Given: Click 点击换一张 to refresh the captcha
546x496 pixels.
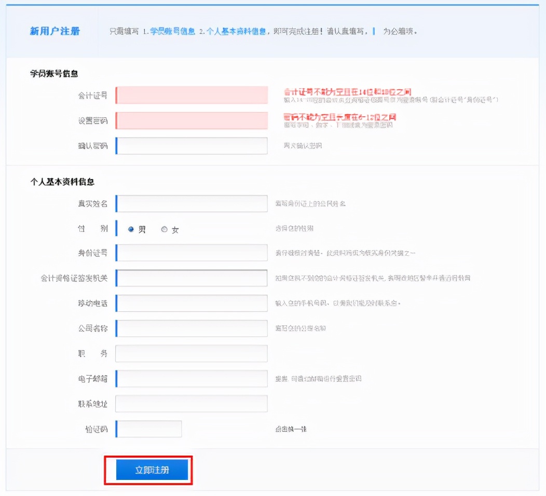Looking at the screenshot, I should point(290,429).
